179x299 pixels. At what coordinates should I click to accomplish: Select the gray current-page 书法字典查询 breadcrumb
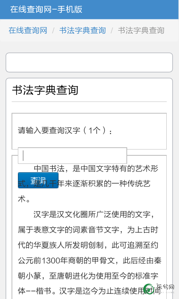pos(141,30)
